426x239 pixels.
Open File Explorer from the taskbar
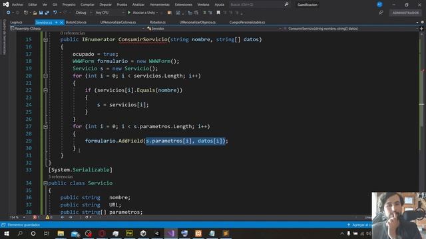[x=61, y=233]
